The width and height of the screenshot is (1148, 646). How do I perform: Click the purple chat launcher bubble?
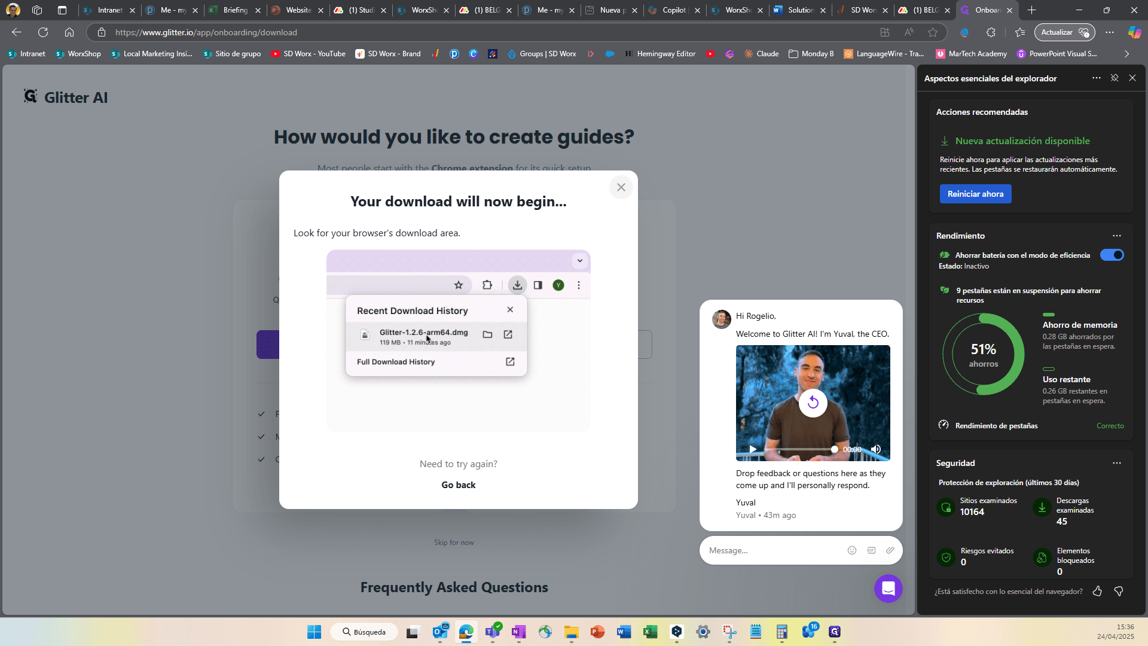click(x=888, y=589)
